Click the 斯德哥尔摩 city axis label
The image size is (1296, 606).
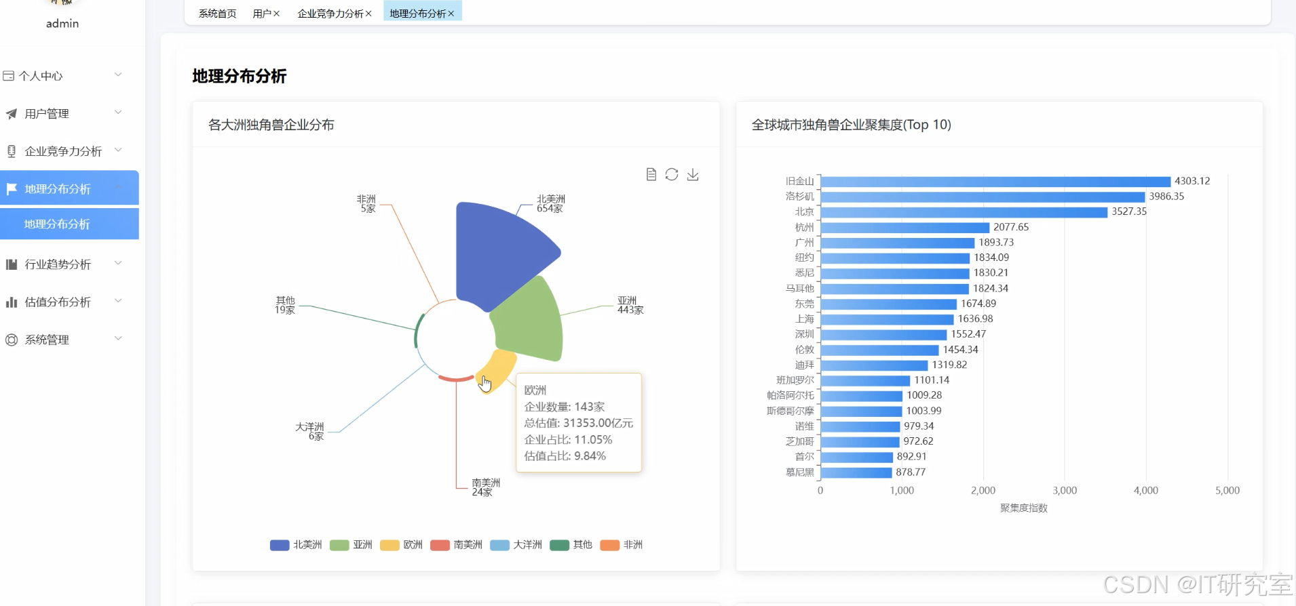[790, 411]
